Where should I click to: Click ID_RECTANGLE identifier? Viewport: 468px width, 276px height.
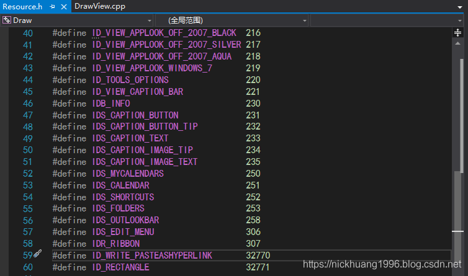coord(120,267)
